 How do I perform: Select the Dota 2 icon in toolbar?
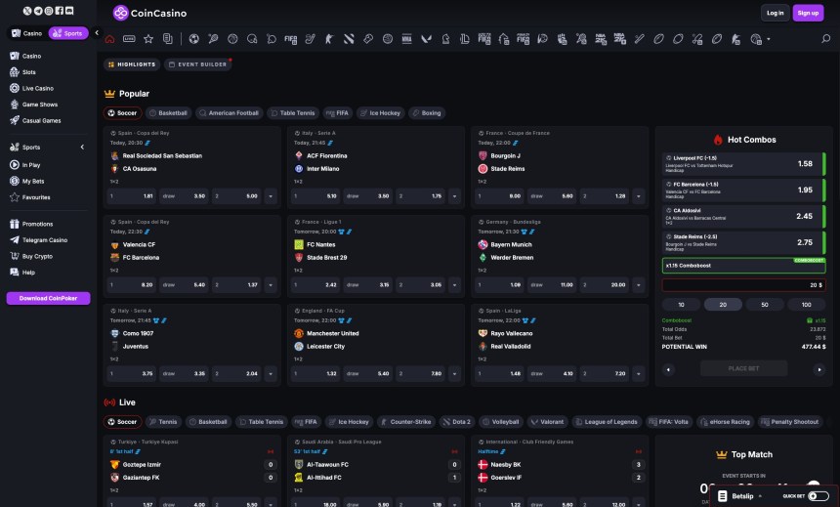(x=349, y=39)
